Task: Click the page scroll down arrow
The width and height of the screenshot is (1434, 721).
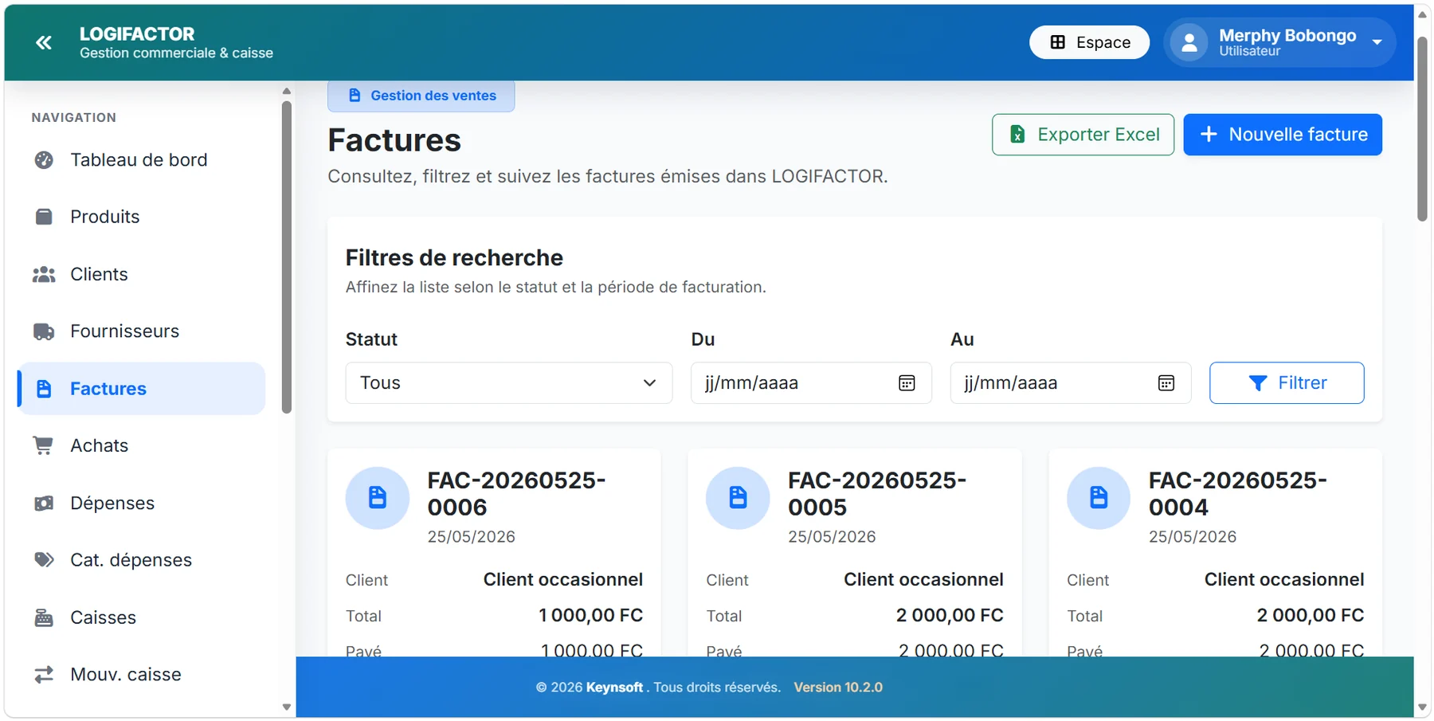Action: pos(1423,707)
